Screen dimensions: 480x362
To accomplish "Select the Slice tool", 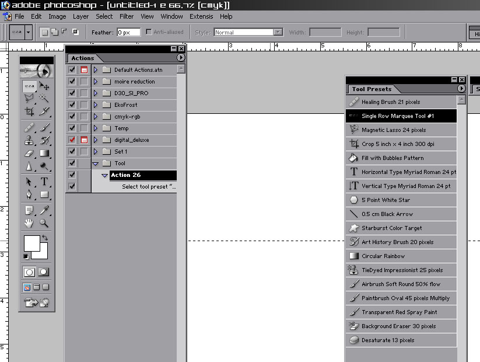I will coord(44,111).
